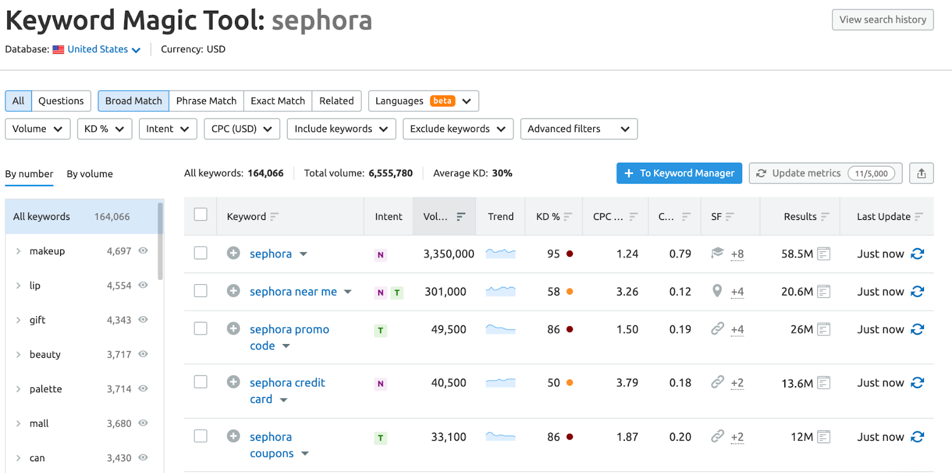Open View search history
The width and height of the screenshot is (952, 473).
click(x=882, y=20)
